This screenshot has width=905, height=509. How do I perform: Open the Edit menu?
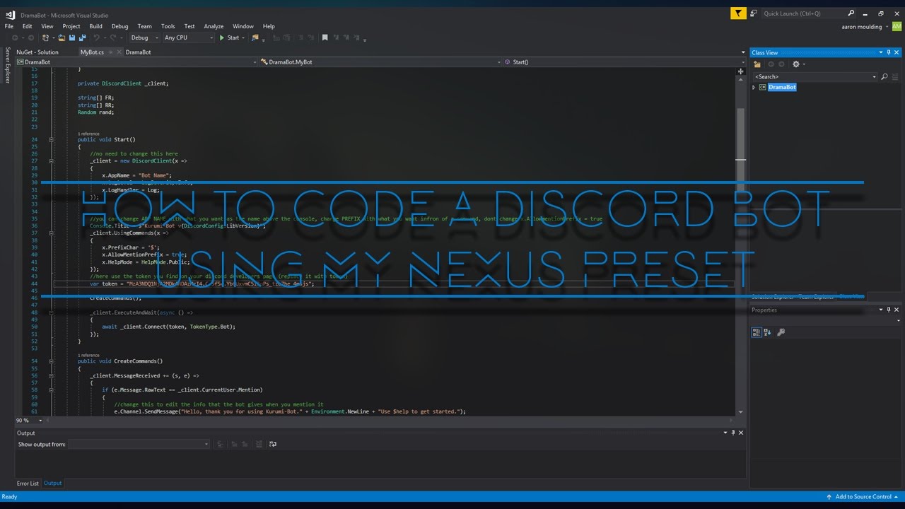coord(27,26)
